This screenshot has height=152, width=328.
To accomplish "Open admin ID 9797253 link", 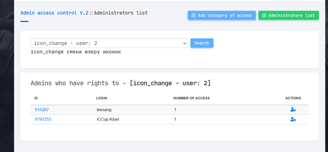I will tap(43, 119).
